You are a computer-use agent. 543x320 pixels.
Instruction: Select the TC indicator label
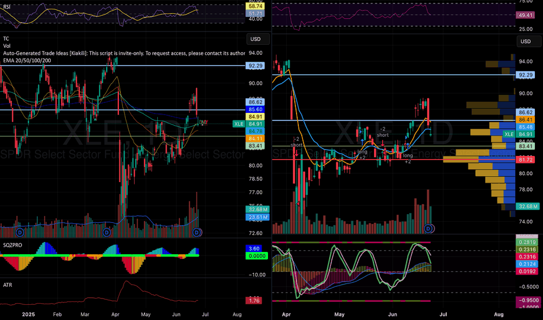click(6, 39)
